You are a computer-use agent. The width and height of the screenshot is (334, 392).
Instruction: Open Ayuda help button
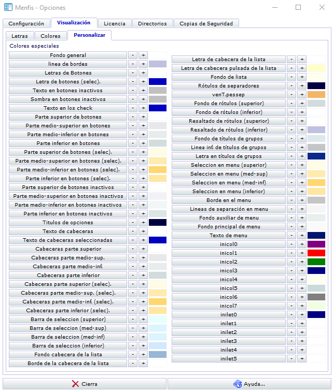point(249,384)
